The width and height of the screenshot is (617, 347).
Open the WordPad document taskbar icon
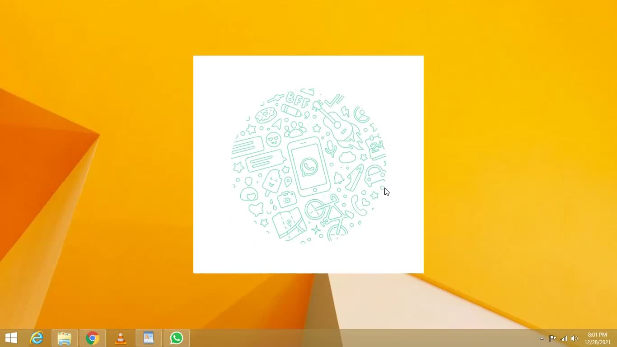(149, 338)
